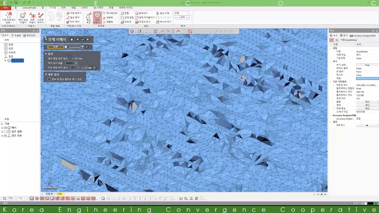Toggle categorized view in properties panel

point(332,40)
